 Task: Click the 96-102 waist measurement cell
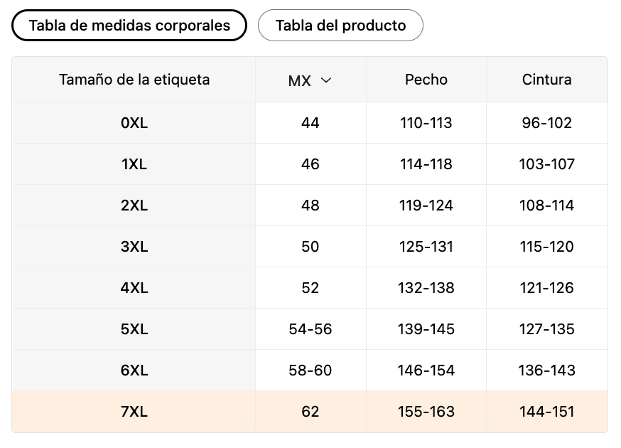[546, 123]
